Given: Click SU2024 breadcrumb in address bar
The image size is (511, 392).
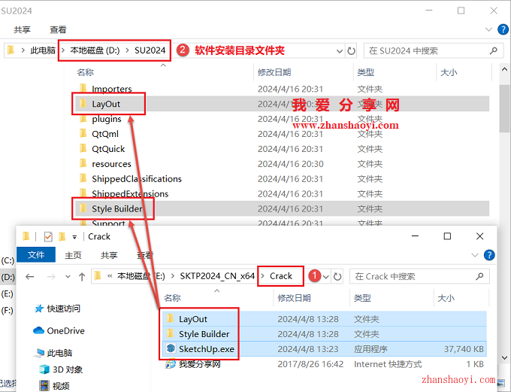Looking at the screenshot, I should 150,50.
